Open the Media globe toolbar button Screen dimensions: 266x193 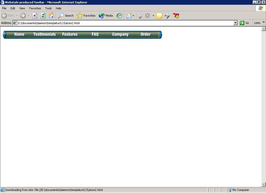[106, 16]
